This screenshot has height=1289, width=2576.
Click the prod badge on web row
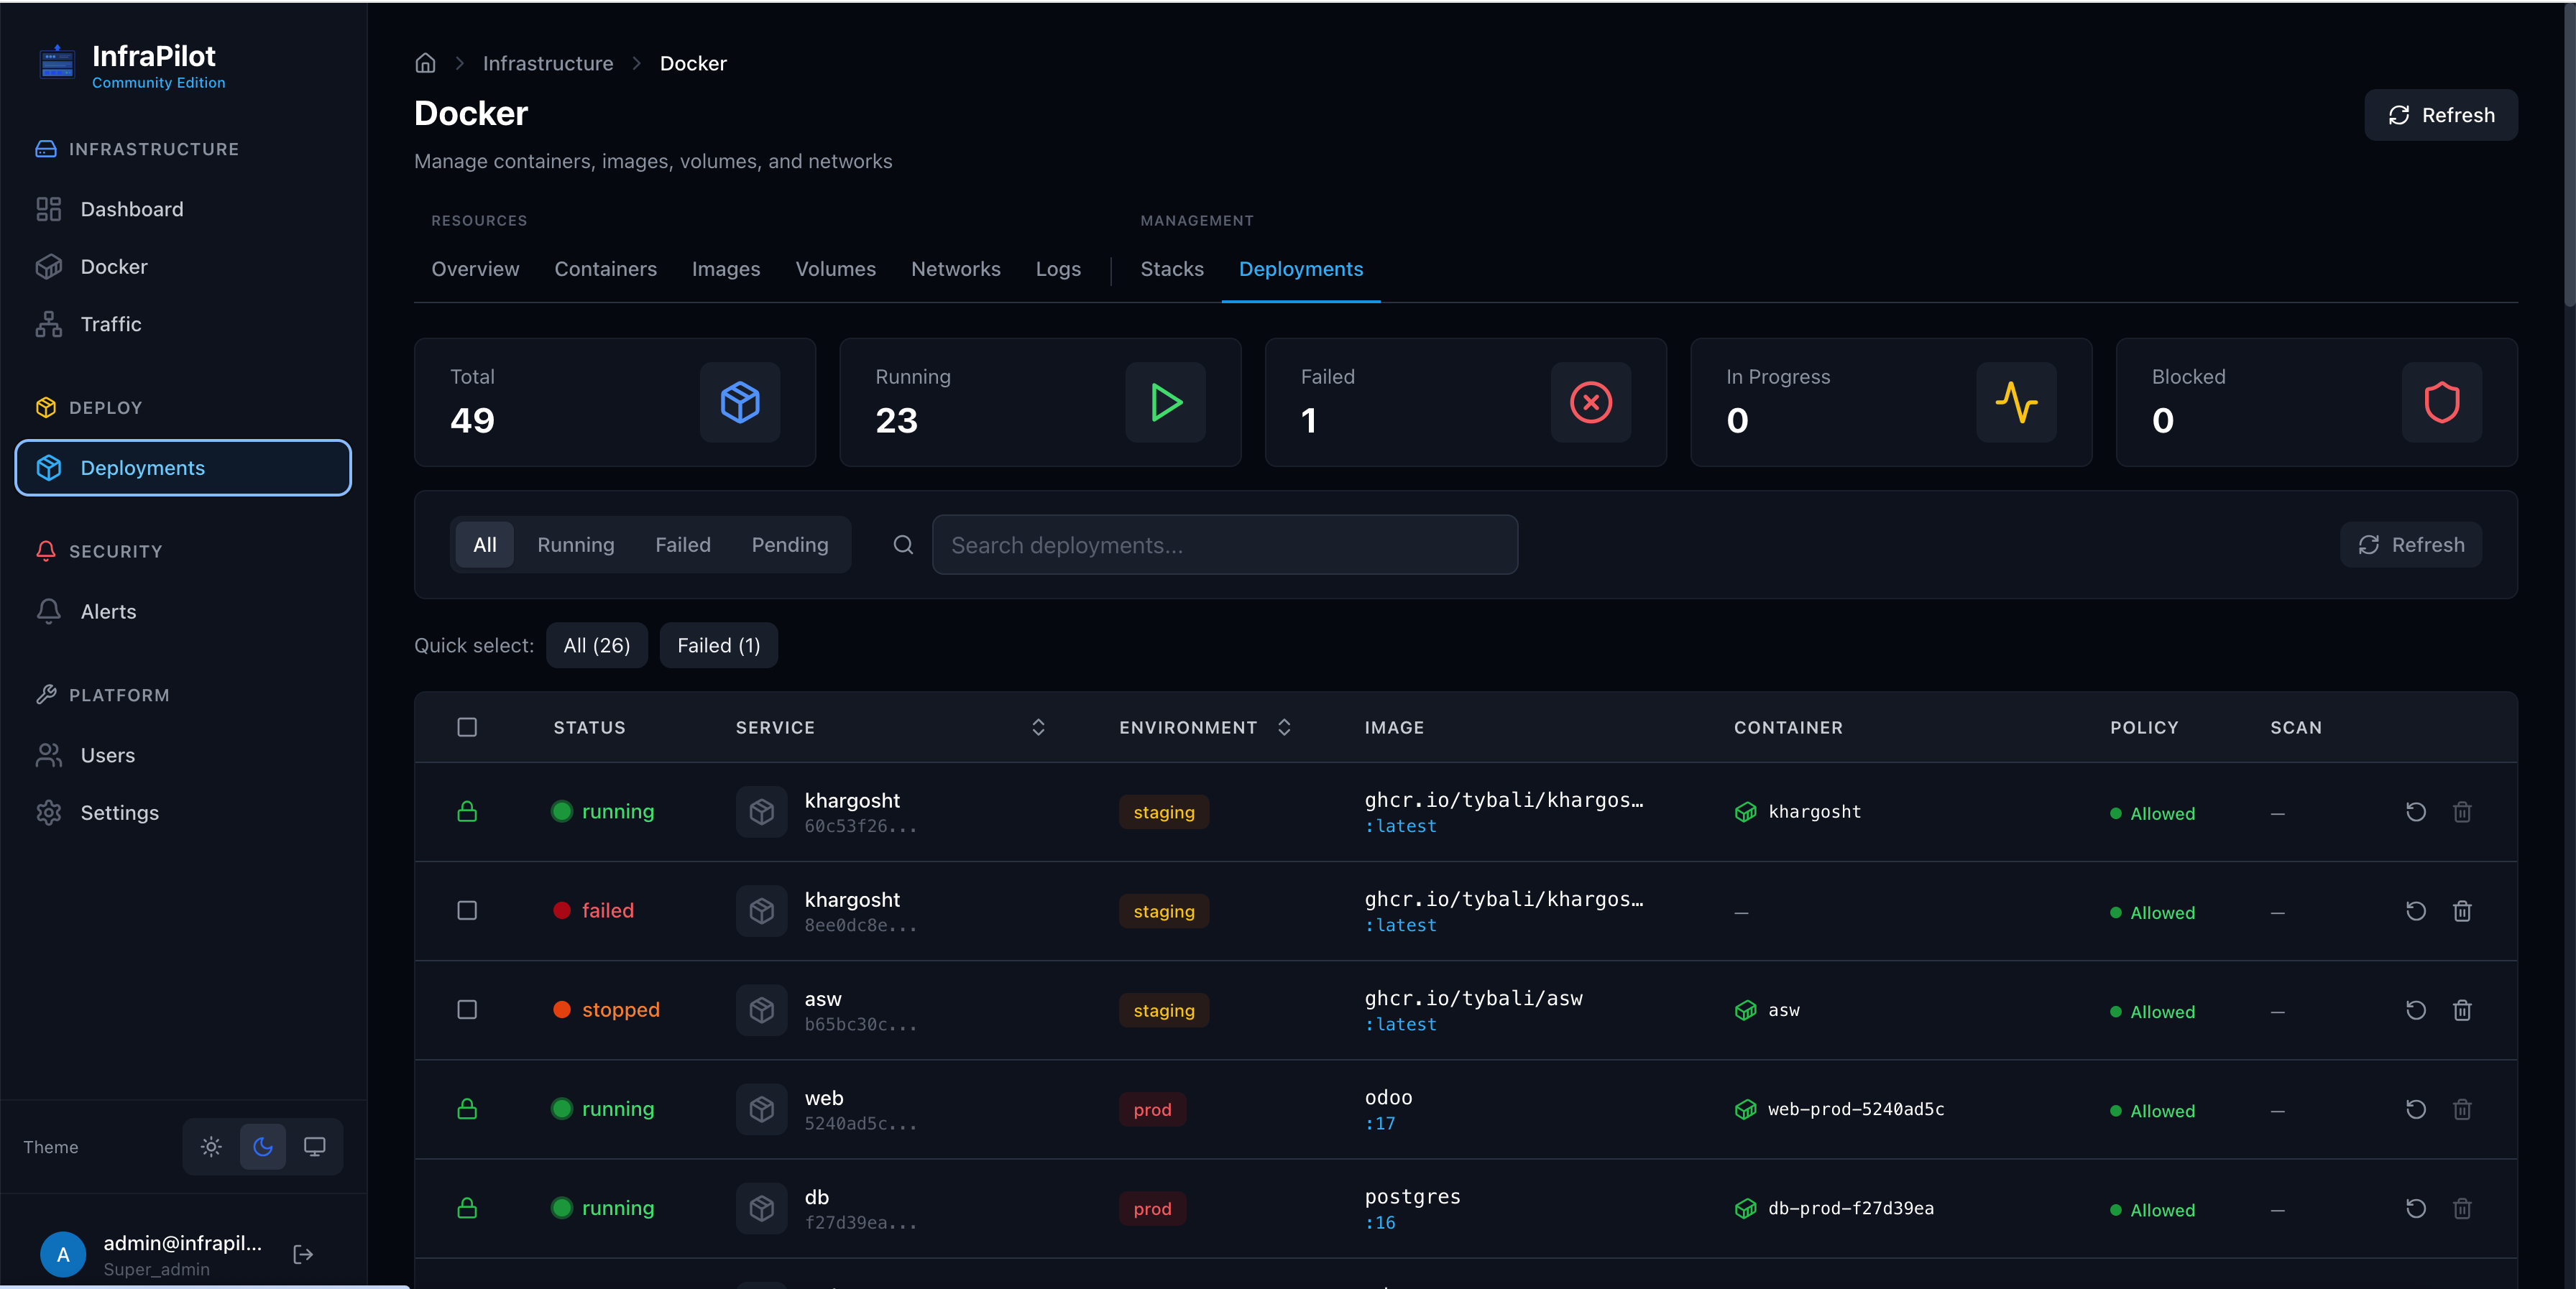point(1152,1109)
